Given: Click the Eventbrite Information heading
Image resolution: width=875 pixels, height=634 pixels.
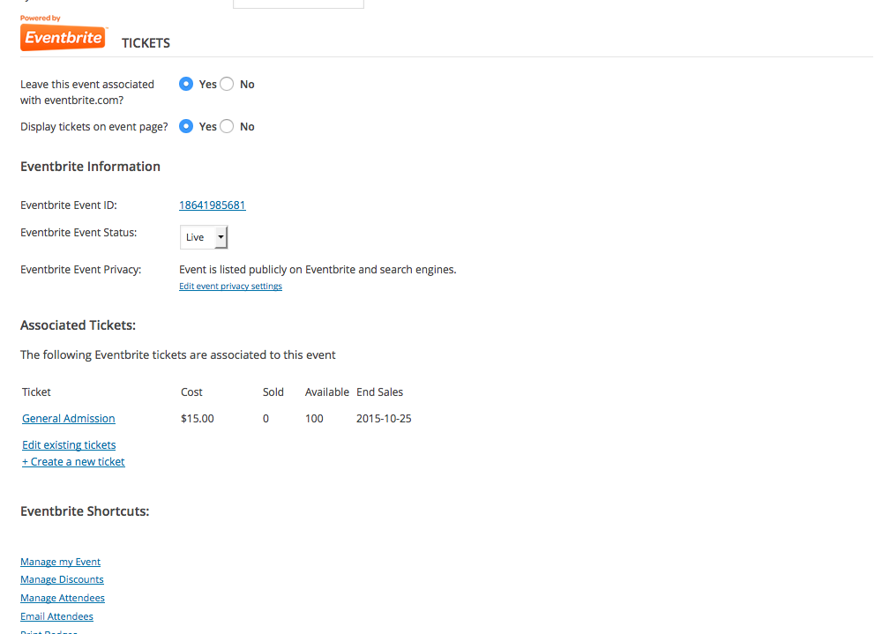Looking at the screenshot, I should [90, 167].
